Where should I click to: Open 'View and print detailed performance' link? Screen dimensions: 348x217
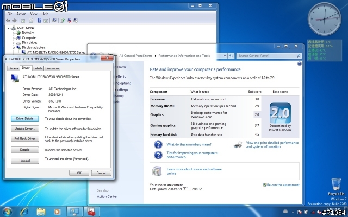pyautogui.click(x=272, y=145)
